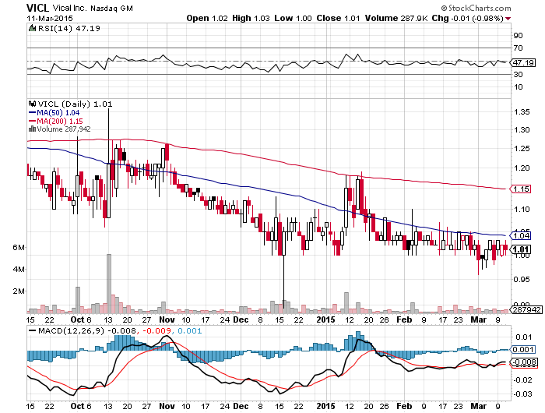The image size is (545, 413).
Task: Click the RSI 70 overbought level label
Action: tap(519, 48)
